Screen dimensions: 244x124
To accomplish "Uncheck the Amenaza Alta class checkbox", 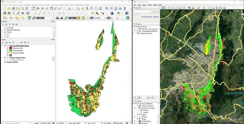I will click(8, 48).
